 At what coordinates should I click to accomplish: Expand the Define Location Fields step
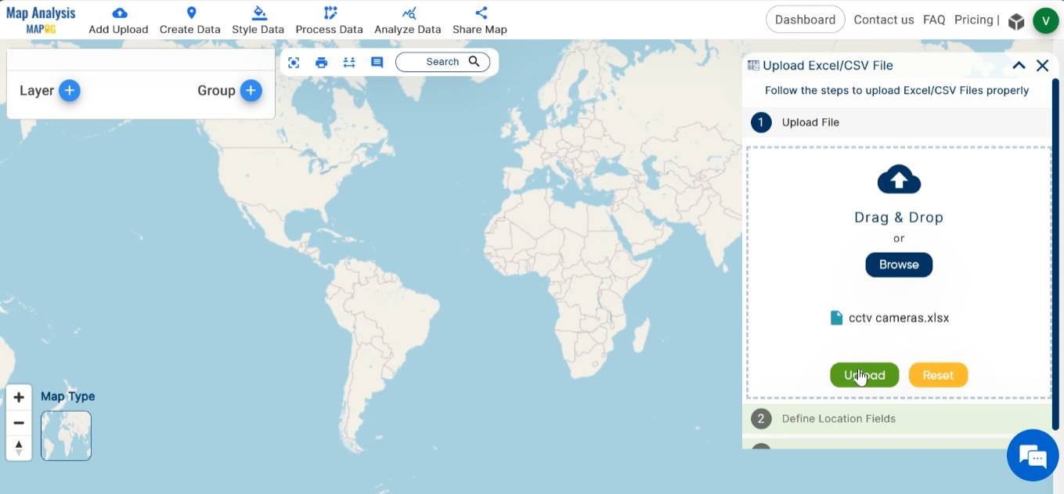pyautogui.click(x=839, y=419)
